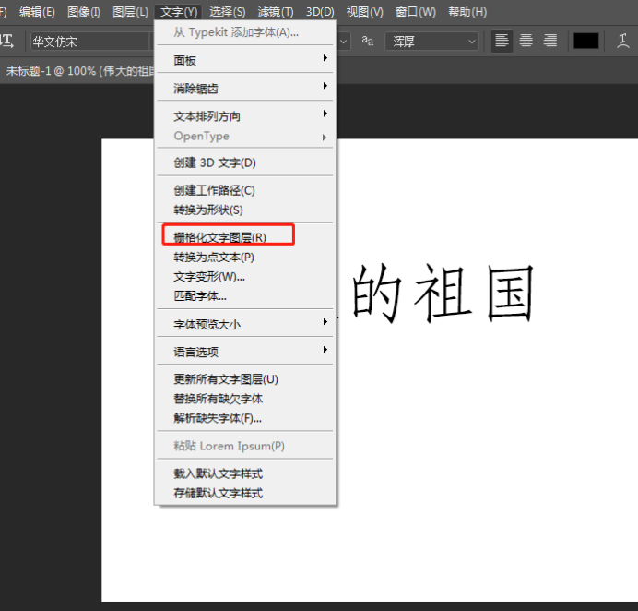638x611 pixels.
Task: Click the 祖 character on the canvas
Action: (443, 293)
